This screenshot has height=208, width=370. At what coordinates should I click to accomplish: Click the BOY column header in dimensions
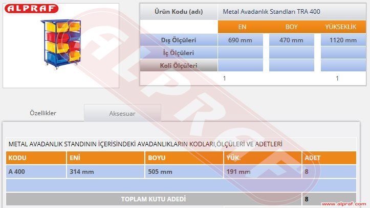coord(291,27)
